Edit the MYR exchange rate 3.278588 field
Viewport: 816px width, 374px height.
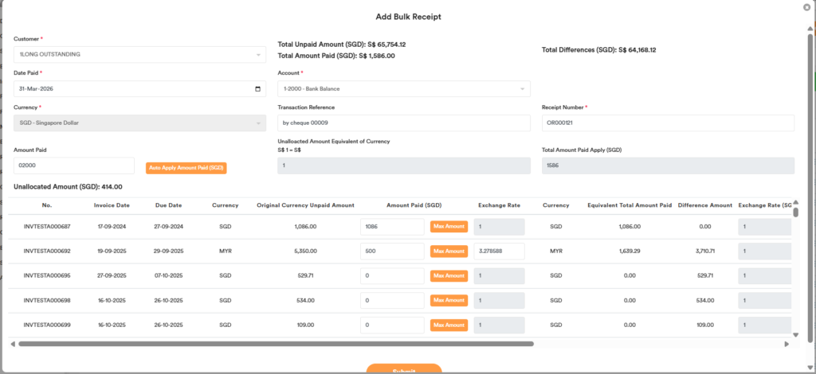(x=499, y=251)
